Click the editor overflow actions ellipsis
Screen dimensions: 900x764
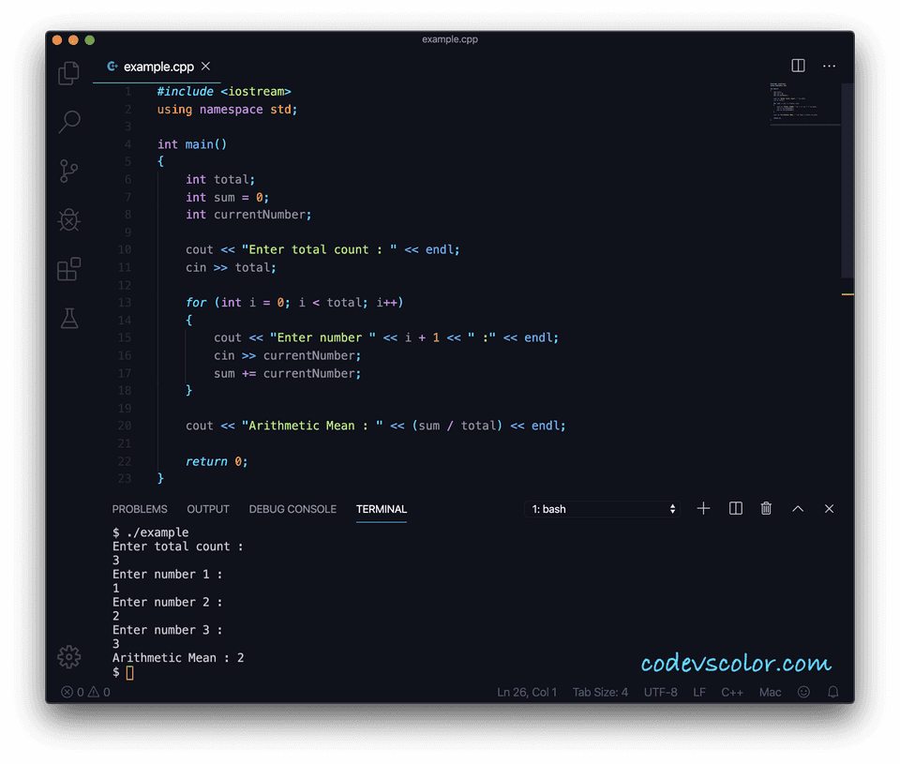coord(829,66)
